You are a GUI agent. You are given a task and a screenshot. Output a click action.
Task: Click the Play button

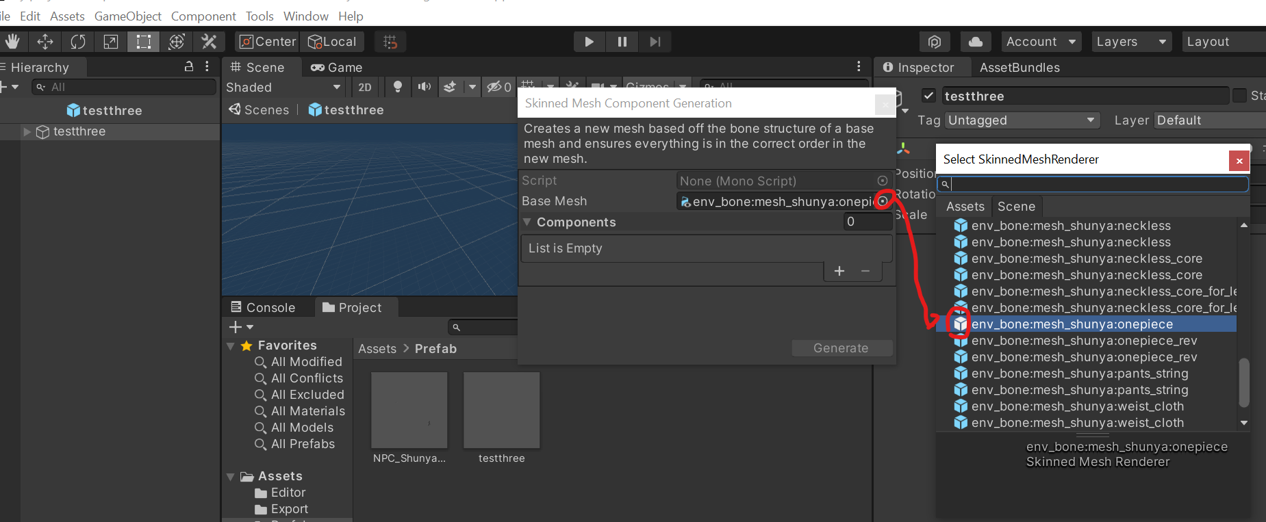tap(589, 42)
